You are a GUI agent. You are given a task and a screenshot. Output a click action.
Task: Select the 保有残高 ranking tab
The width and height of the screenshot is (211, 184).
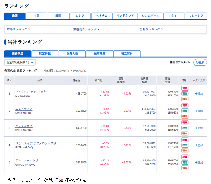click(99, 53)
